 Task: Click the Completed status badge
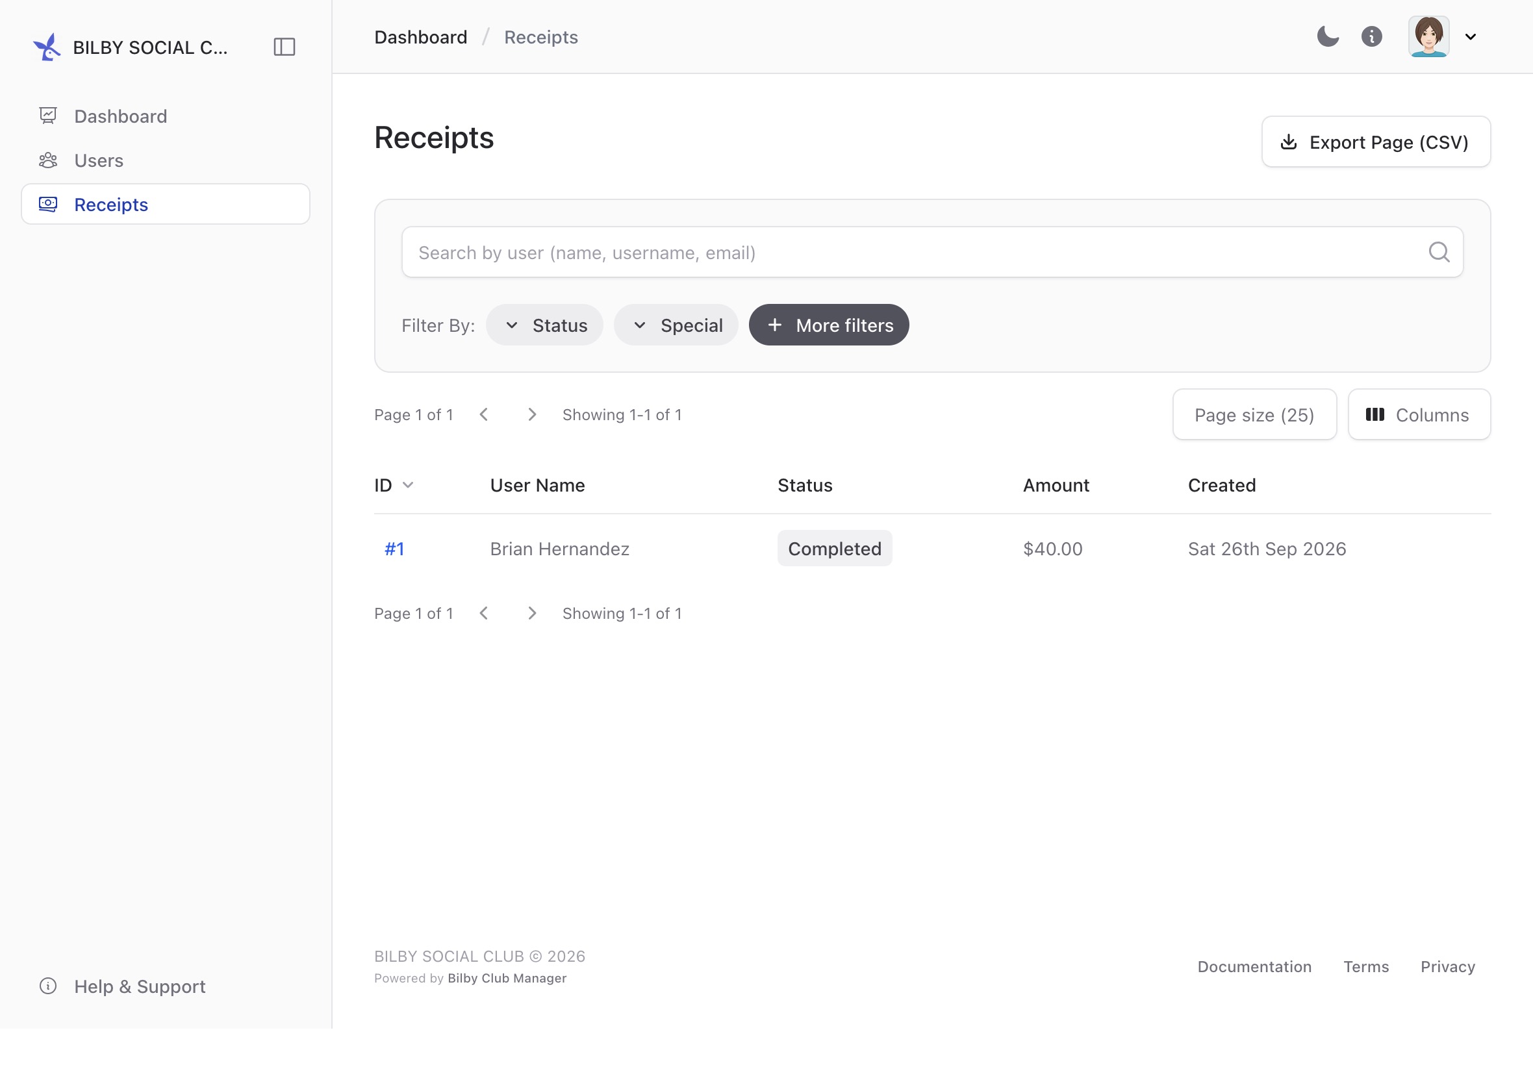click(834, 549)
